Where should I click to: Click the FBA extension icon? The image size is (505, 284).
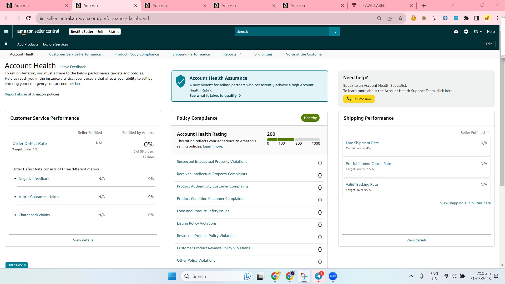[456, 18]
